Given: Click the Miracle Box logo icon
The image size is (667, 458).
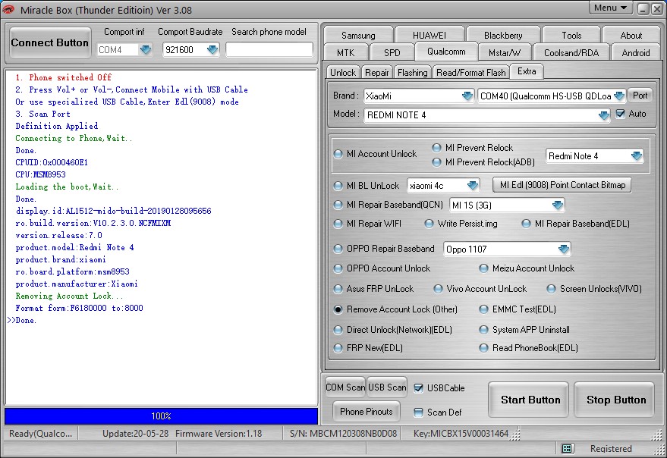Looking at the screenshot, I should coord(8,9).
